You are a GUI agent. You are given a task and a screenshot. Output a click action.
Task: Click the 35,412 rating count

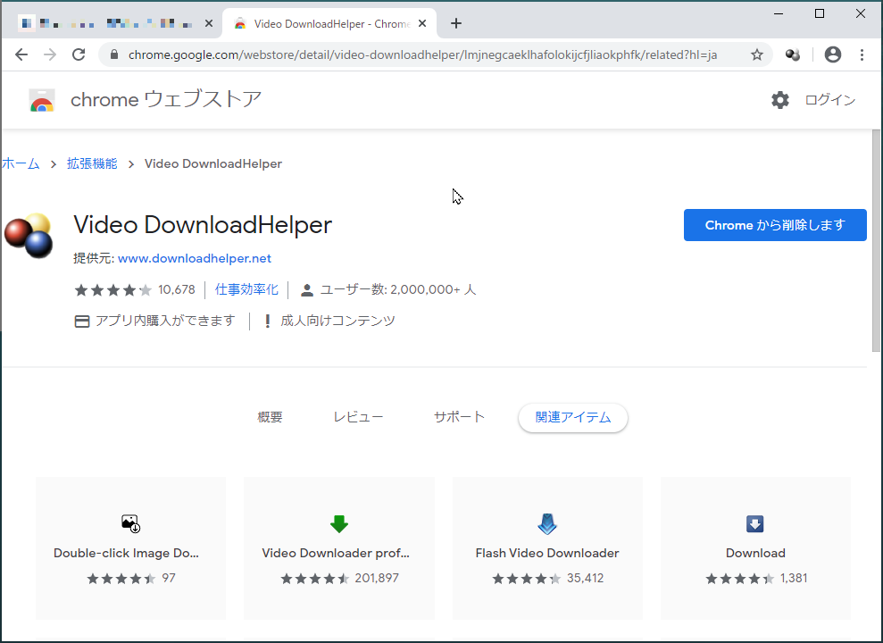(x=585, y=578)
